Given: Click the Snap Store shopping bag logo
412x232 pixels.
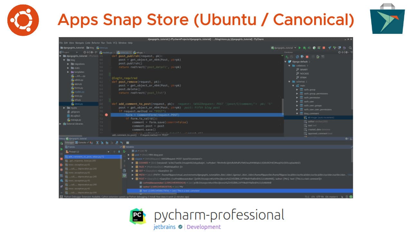Looking at the screenshot, I should (387, 19).
